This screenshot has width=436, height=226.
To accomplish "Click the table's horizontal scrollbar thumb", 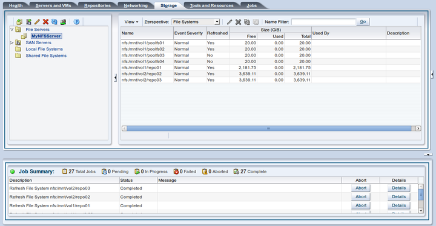I will pyautogui.click(x=269, y=128).
